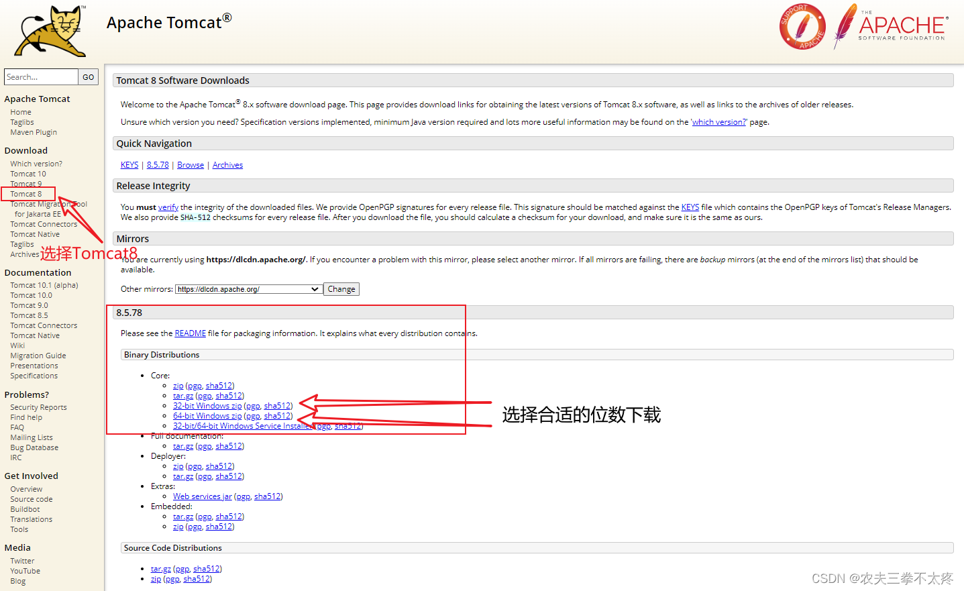Download the Core tar.gz distribution
Screen dimensions: 964x591
[183, 396]
